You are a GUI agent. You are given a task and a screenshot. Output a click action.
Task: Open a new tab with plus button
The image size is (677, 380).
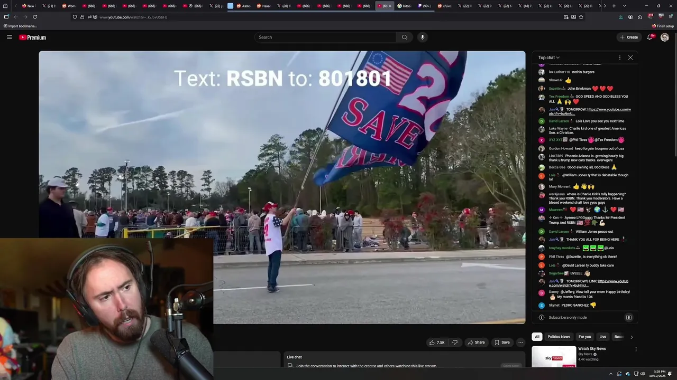[x=614, y=6]
